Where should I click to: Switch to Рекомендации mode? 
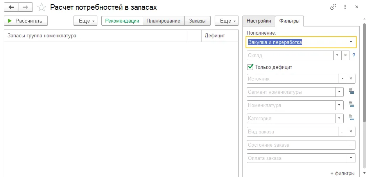(x=122, y=21)
